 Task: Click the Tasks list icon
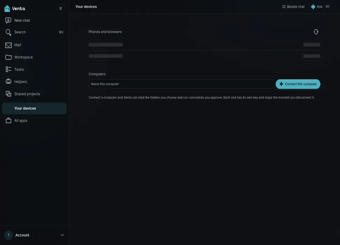pos(8,69)
